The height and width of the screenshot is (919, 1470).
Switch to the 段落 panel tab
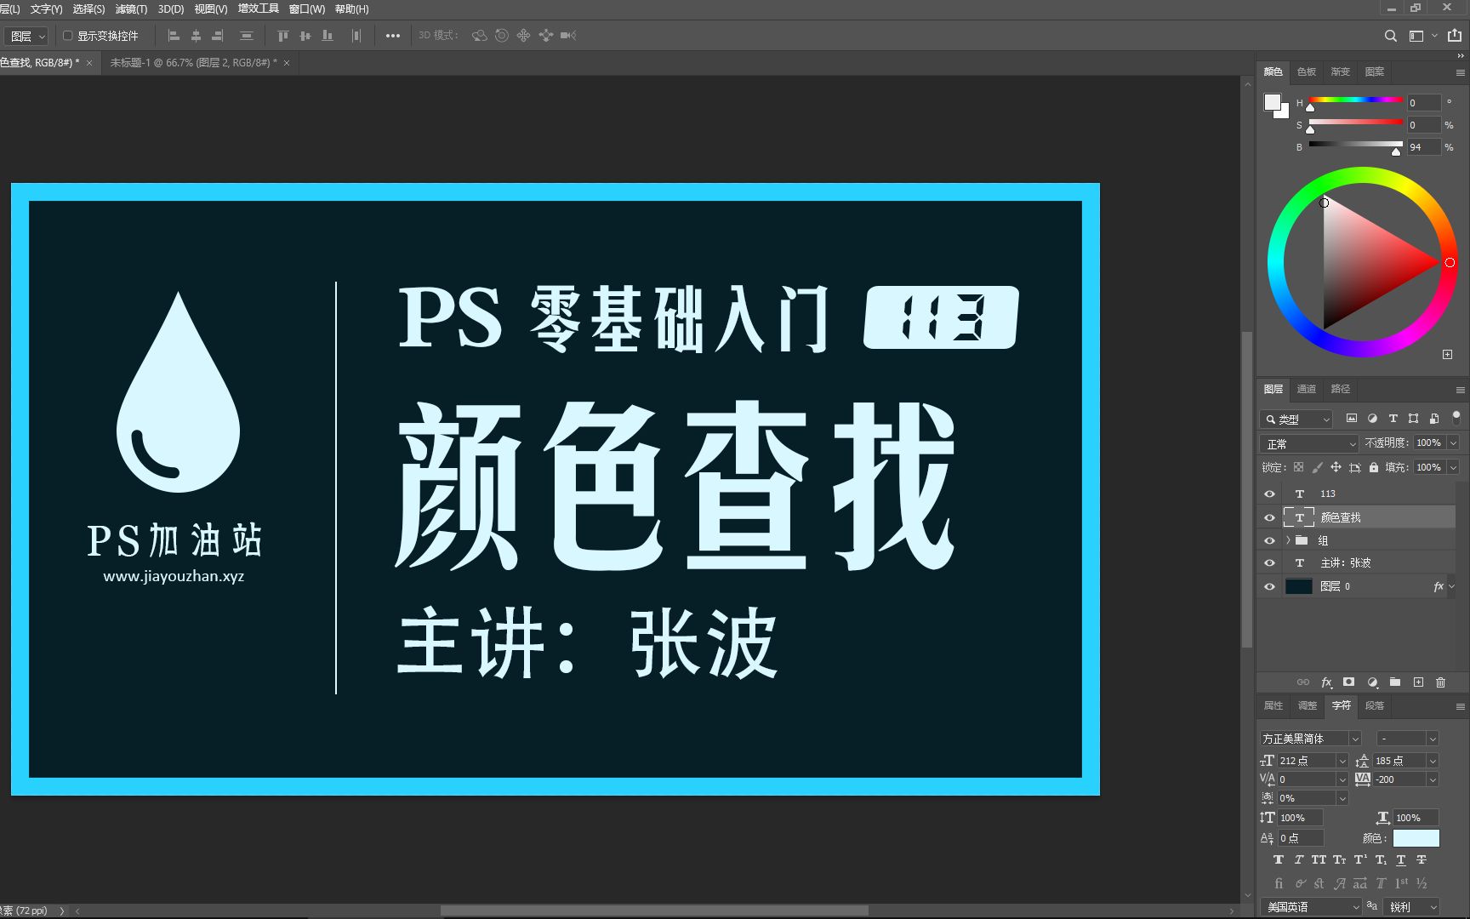tap(1376, 705)
